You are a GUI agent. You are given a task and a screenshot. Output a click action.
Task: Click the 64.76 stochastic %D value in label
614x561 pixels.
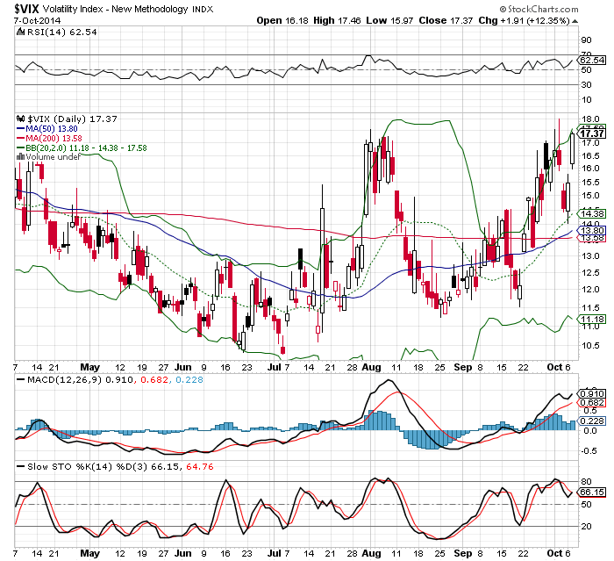point(200,467)
